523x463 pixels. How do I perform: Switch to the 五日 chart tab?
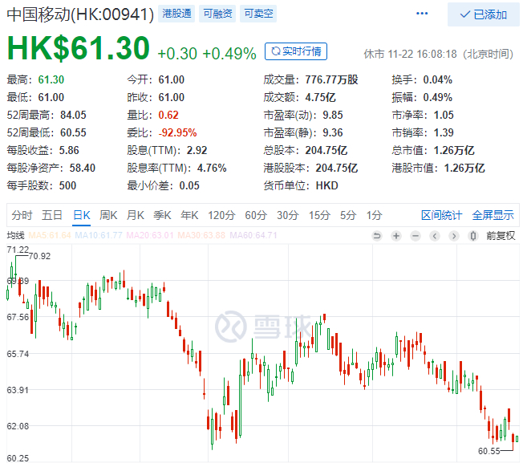click(x=51, y=215)
